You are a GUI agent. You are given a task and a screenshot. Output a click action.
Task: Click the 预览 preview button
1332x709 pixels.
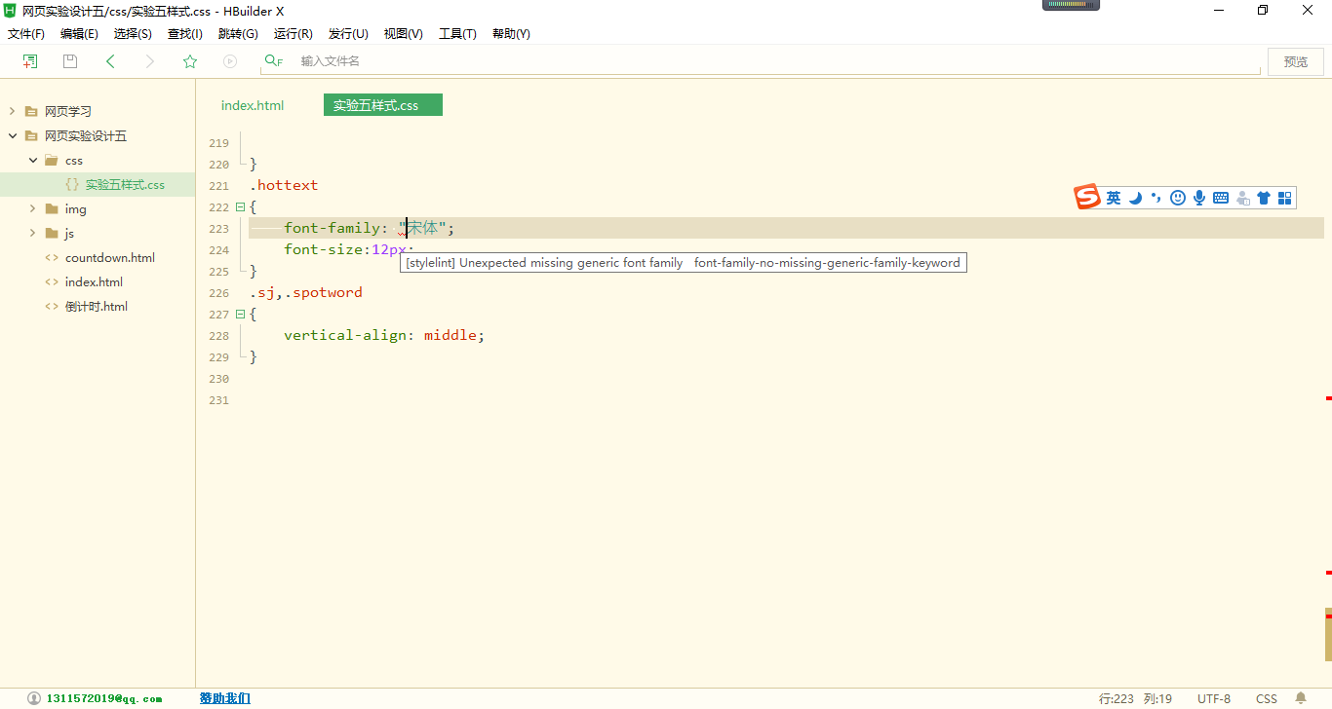1295,61
